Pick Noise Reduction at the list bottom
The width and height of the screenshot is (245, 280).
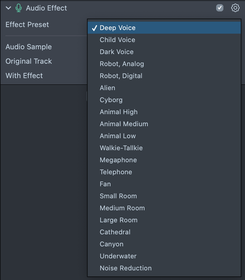point(126,268)
